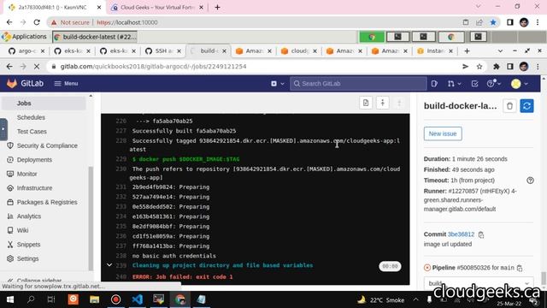Switch to the SSH GitHub tab
The image size is (547, 308).
point(163,51)
